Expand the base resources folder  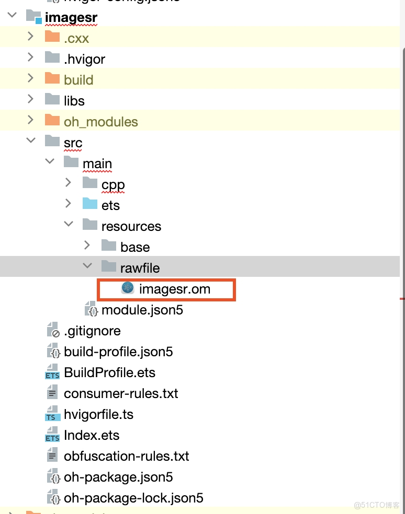tap(87, 247)
